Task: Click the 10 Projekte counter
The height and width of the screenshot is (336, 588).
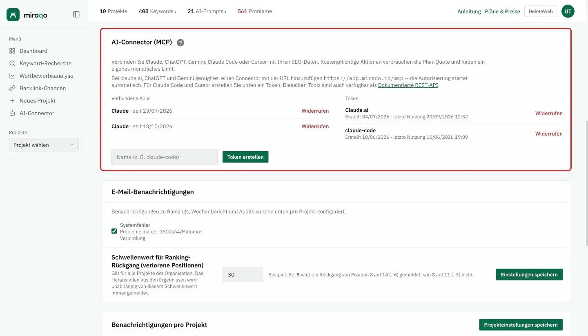Action: pyautogui.click(x=114, y=11)
